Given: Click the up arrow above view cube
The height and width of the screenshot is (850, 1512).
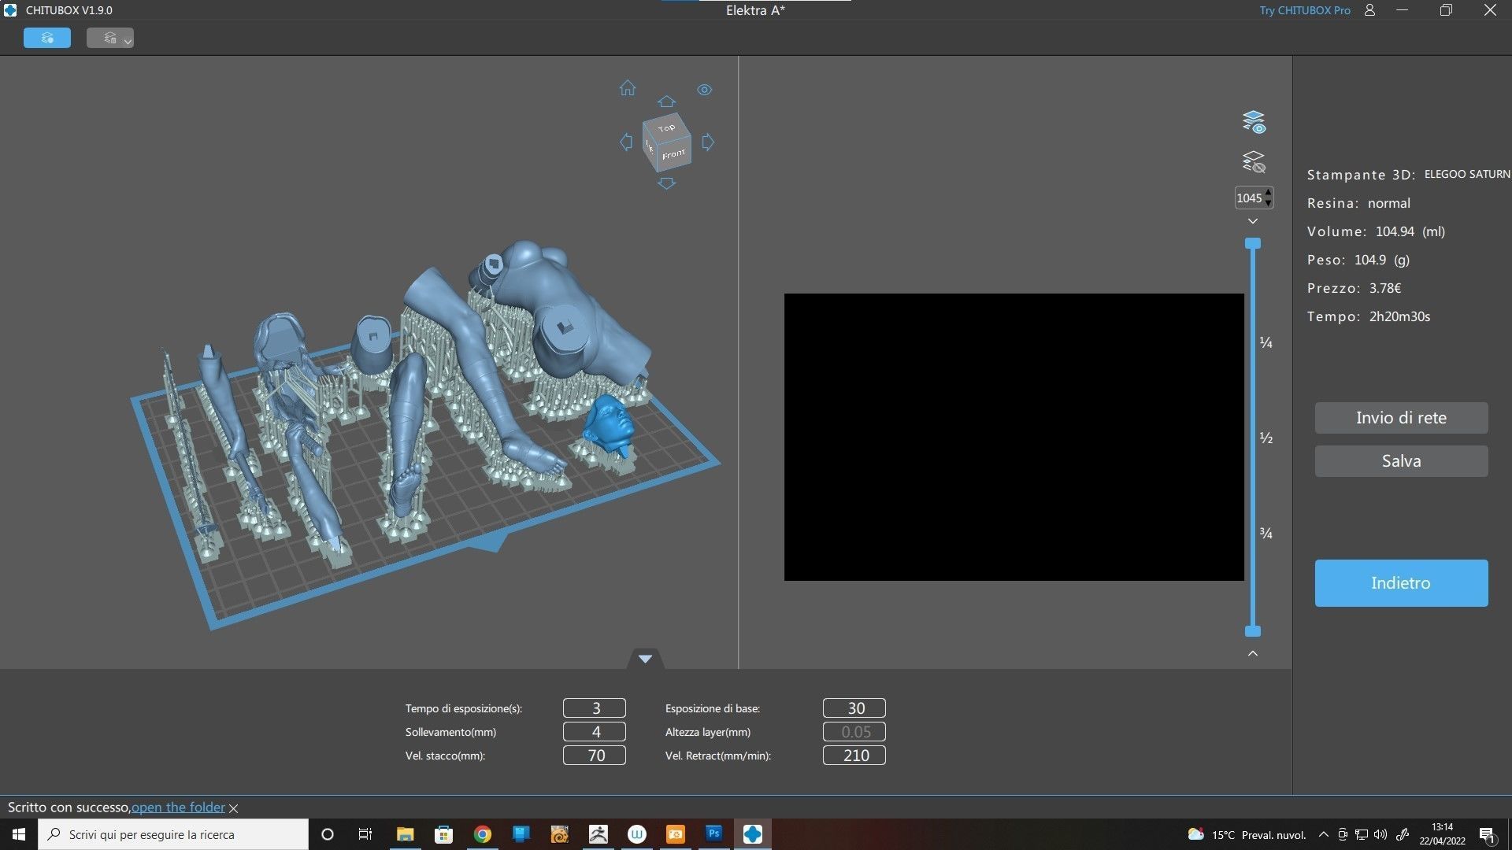Looking at the screenshot, I should click(x=666, y=102).
